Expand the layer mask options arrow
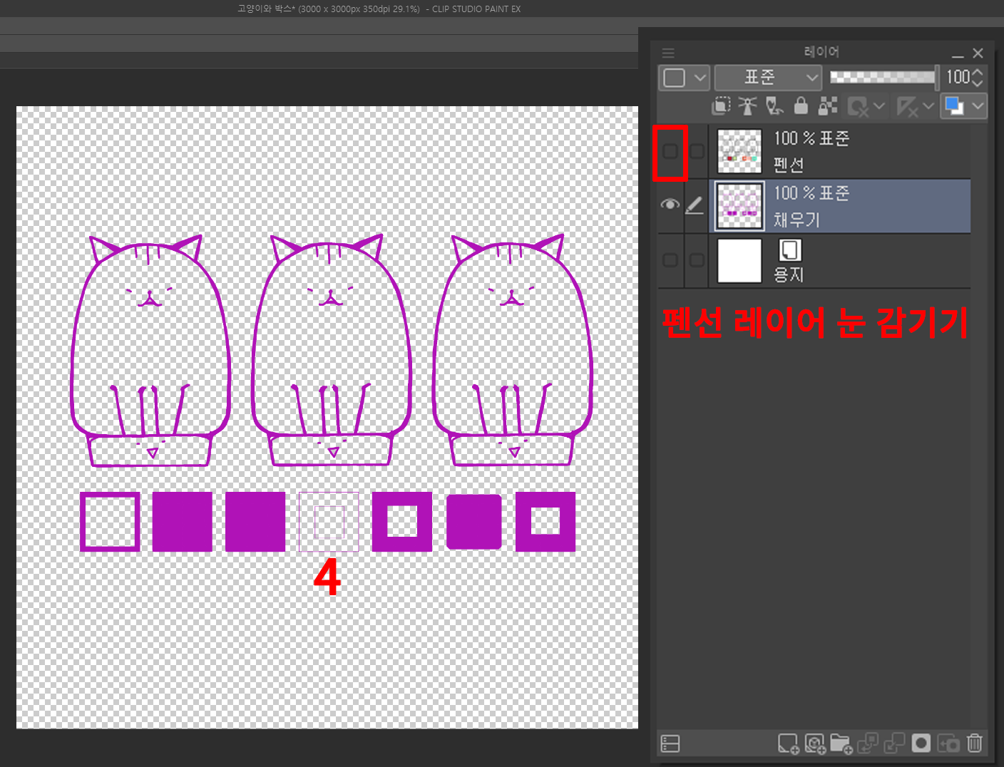 pyautogui.click(x=879, y=106)
